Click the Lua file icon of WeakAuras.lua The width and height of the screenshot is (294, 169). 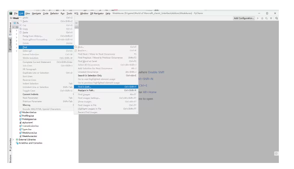(20, 133)
